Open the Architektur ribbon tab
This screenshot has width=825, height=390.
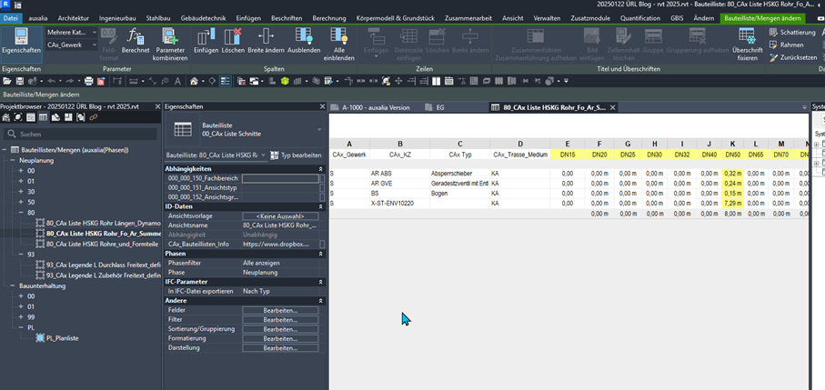pyautogui.click(x=74, y=18)
